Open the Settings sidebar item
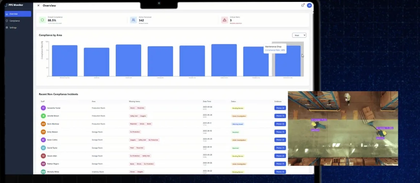The height and width of the screenshot is (183, 420). tap(18, 27)
